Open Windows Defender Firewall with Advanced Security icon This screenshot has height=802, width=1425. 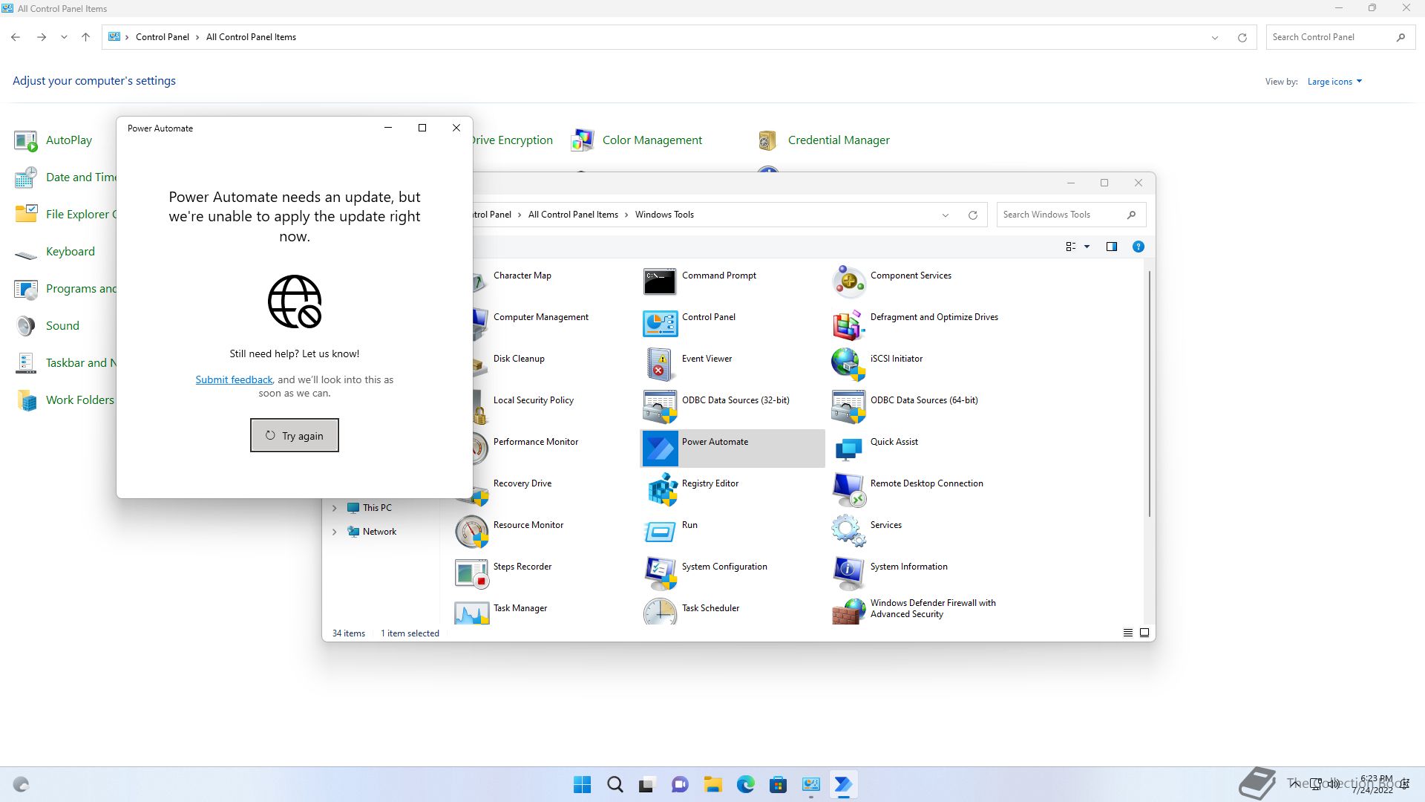coord(848,613)
